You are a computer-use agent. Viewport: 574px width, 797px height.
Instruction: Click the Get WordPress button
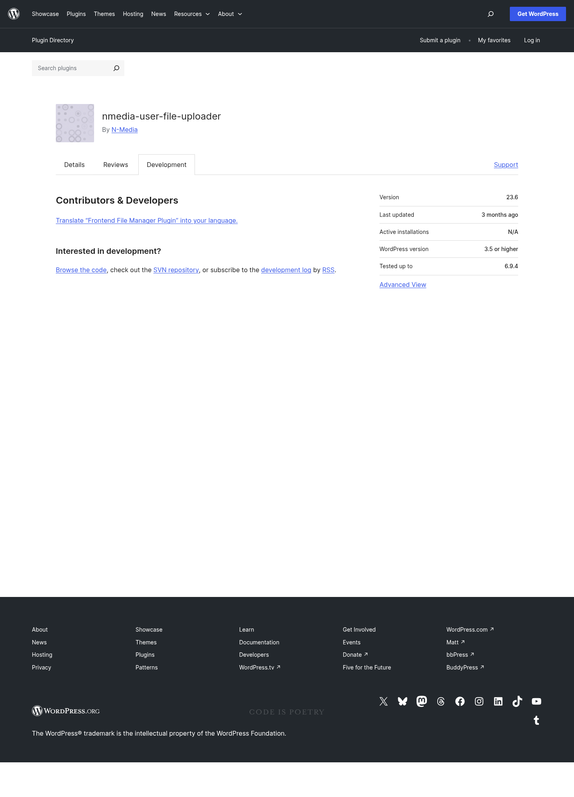click(538, 14)
